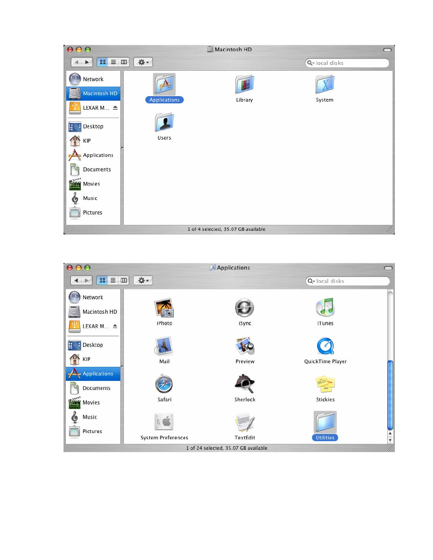433x560 pixels.
Task: Open Documents in Macintosh HD window sidebar
Action: click(x=93, y=170)
